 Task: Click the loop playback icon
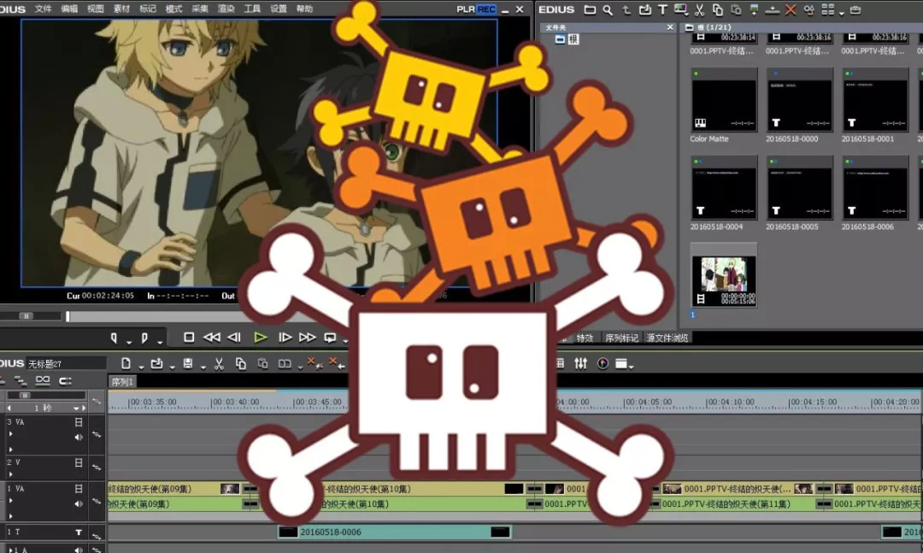click(x=330, y=338)
